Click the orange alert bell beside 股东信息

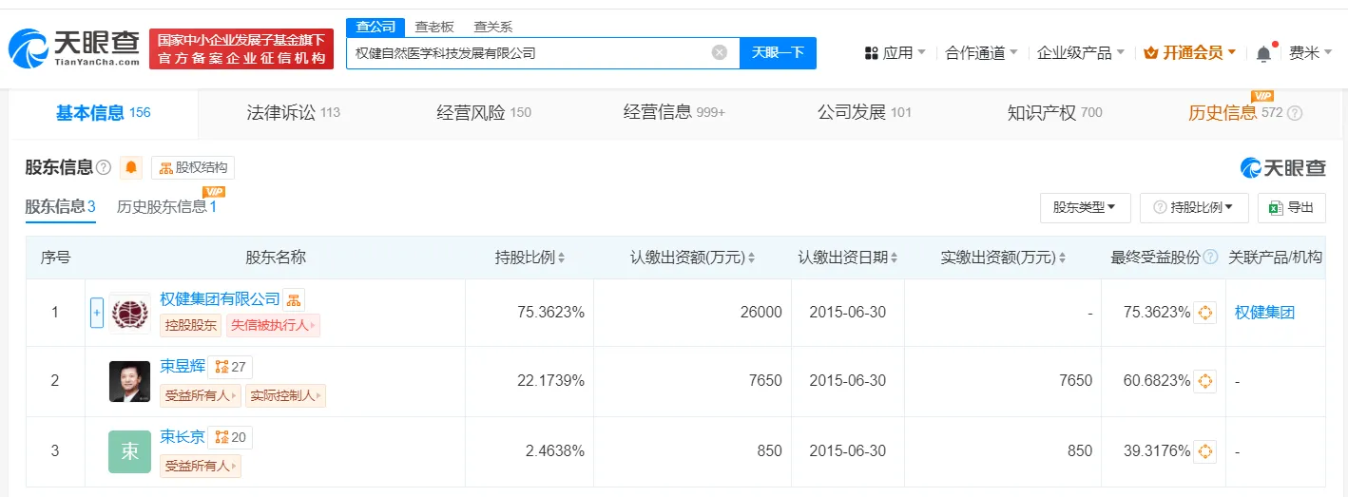click(x=131, y=167)
